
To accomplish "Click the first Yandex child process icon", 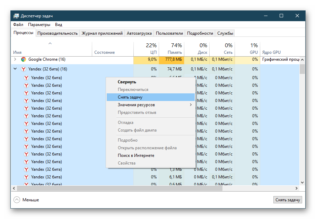I will 26,78.
